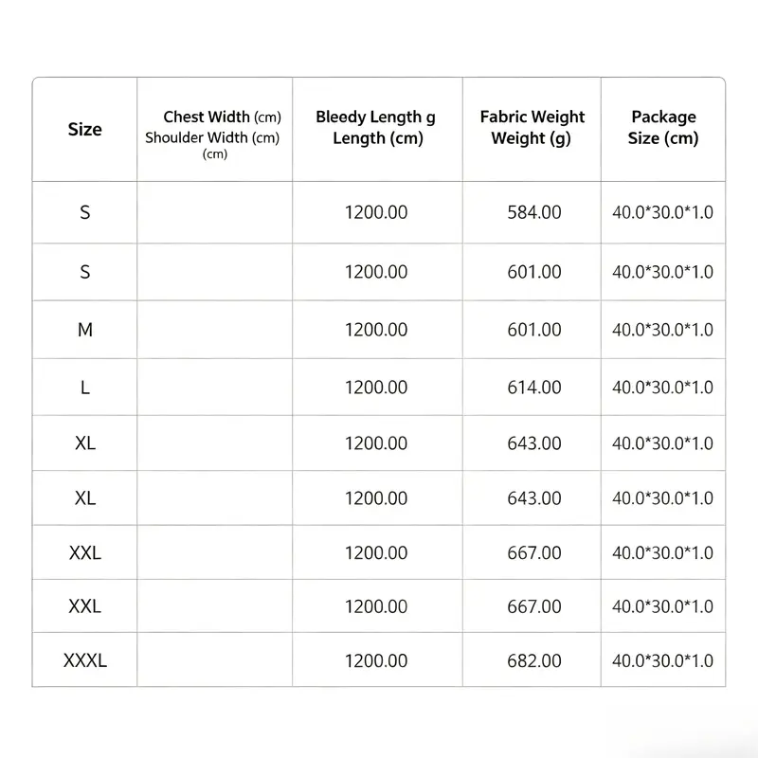This screenshot has height=758, width=758.
Task: Click the 601.00 weight in M row
Action: (534, 330)
